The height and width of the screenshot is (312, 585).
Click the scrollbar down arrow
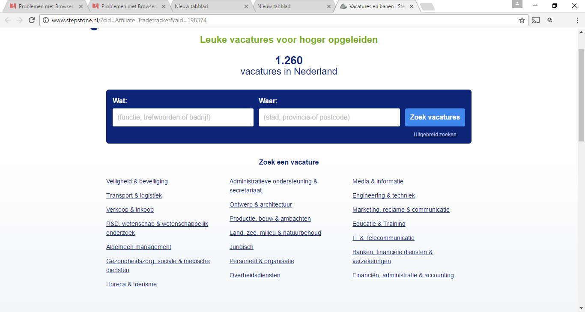(581, 308)
